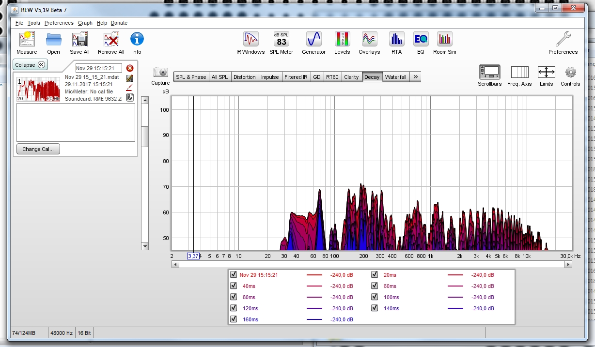595x347 pixels.
Task: Uncheck the 40ms decay trace
Action: (x=234, y=286)
